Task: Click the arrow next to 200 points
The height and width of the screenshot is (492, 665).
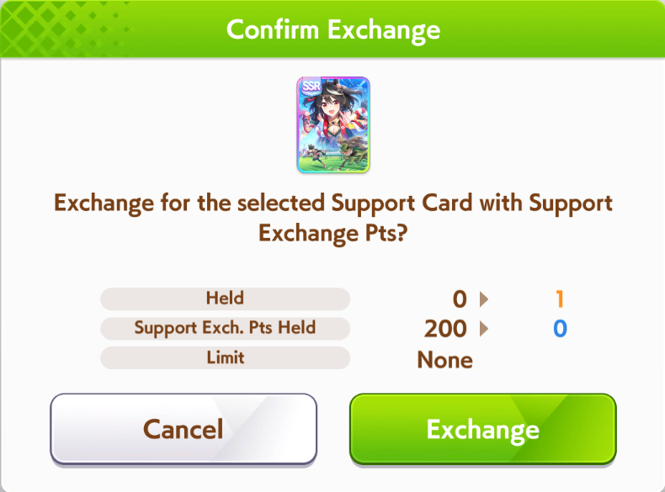Action: coord(483,329)
